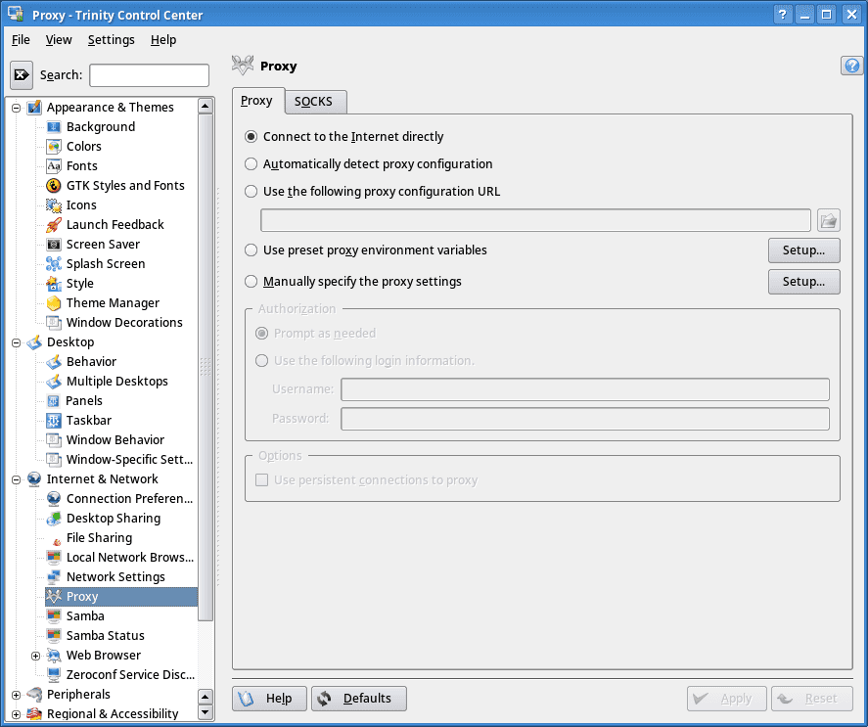Expand the Web Browser subtree
Viewport: 868px width, 727px height.
[x=35, y=656]
